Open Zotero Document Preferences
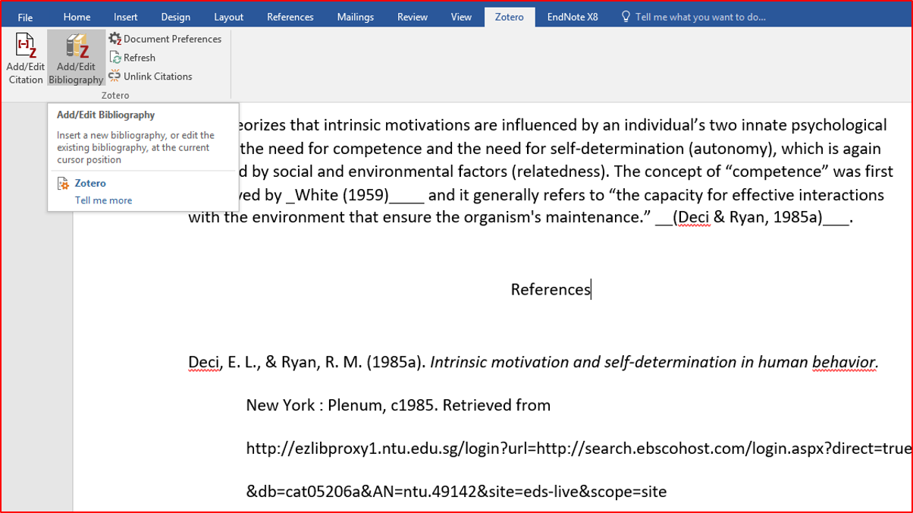The height and width of the screenshot is (513, 913). click(165, 39)
